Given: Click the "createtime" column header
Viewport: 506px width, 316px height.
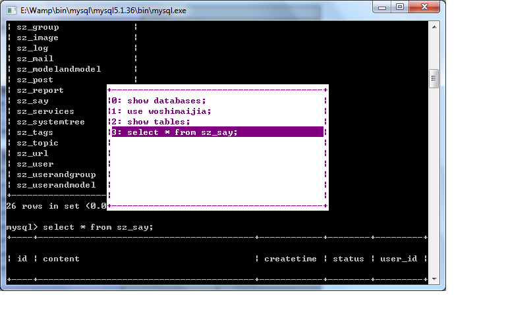Looking at the screenshot, I should [x=291, y=259].
